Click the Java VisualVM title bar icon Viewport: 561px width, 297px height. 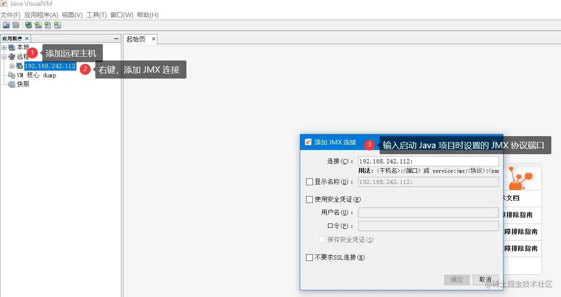coord(5,4)
